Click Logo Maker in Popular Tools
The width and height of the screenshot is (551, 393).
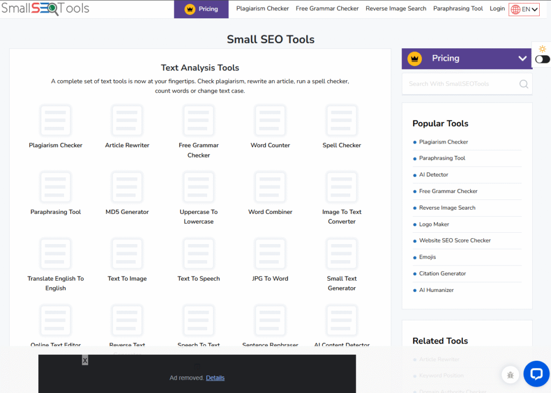[x=434, y=224]
